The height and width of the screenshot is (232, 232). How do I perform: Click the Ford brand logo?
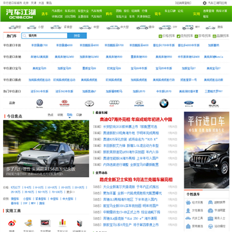click(189, 103)
